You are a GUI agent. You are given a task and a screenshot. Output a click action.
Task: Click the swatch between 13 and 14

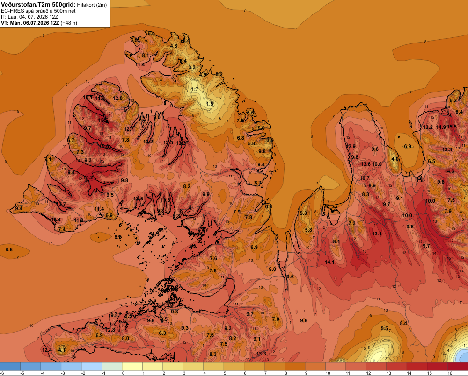pyautogui.click(x=397, y=367)
